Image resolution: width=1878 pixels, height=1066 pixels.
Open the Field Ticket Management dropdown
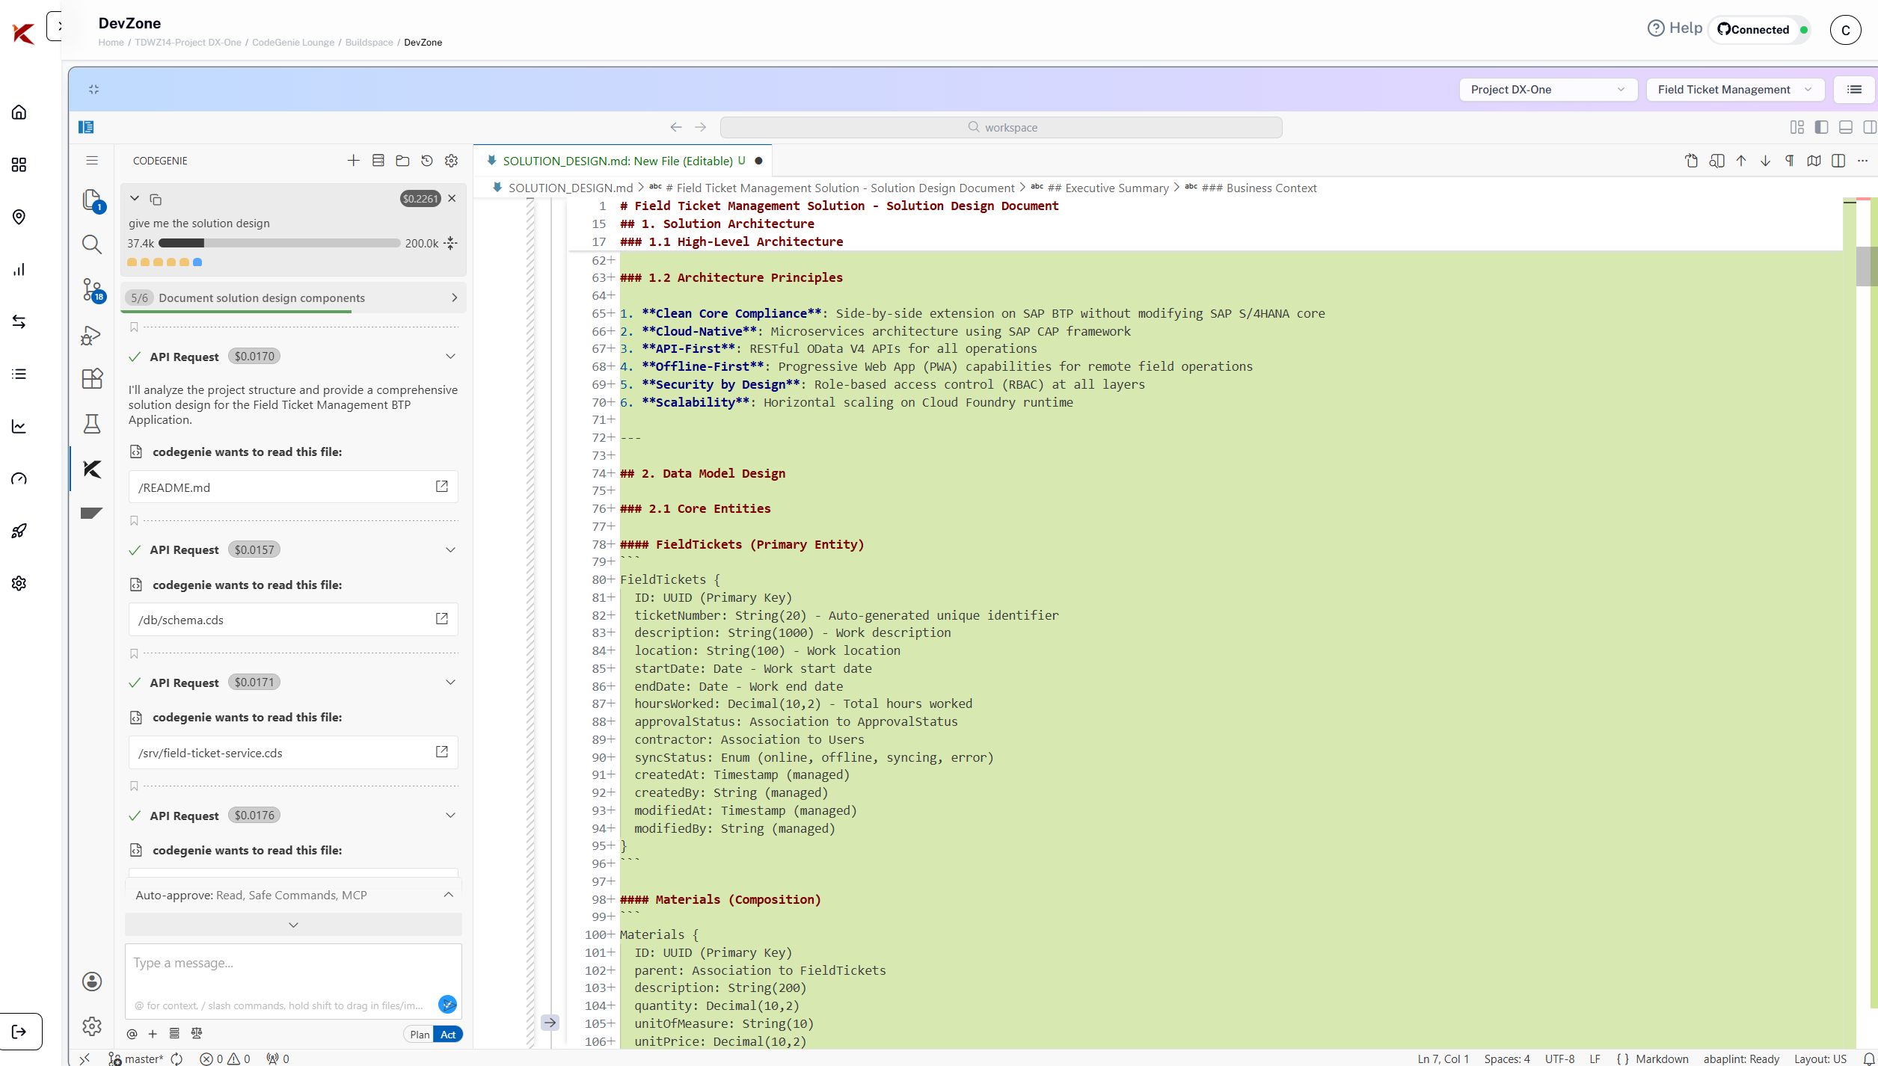(1734, 90)
